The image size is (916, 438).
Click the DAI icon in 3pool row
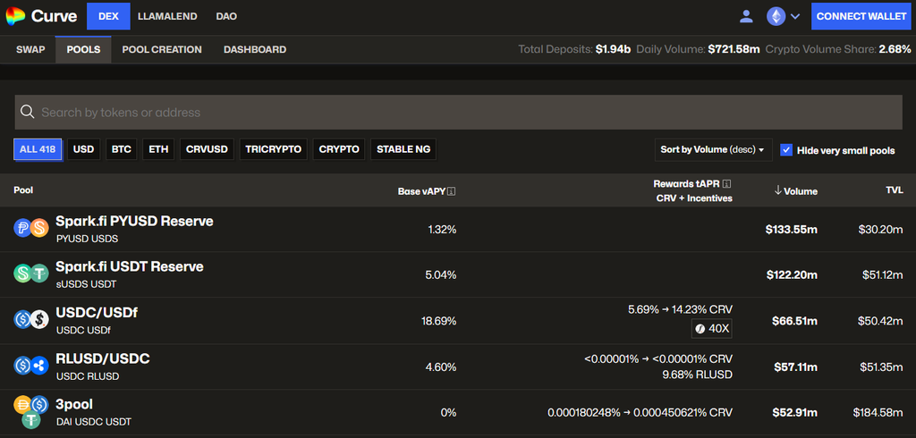pos(22,404)
